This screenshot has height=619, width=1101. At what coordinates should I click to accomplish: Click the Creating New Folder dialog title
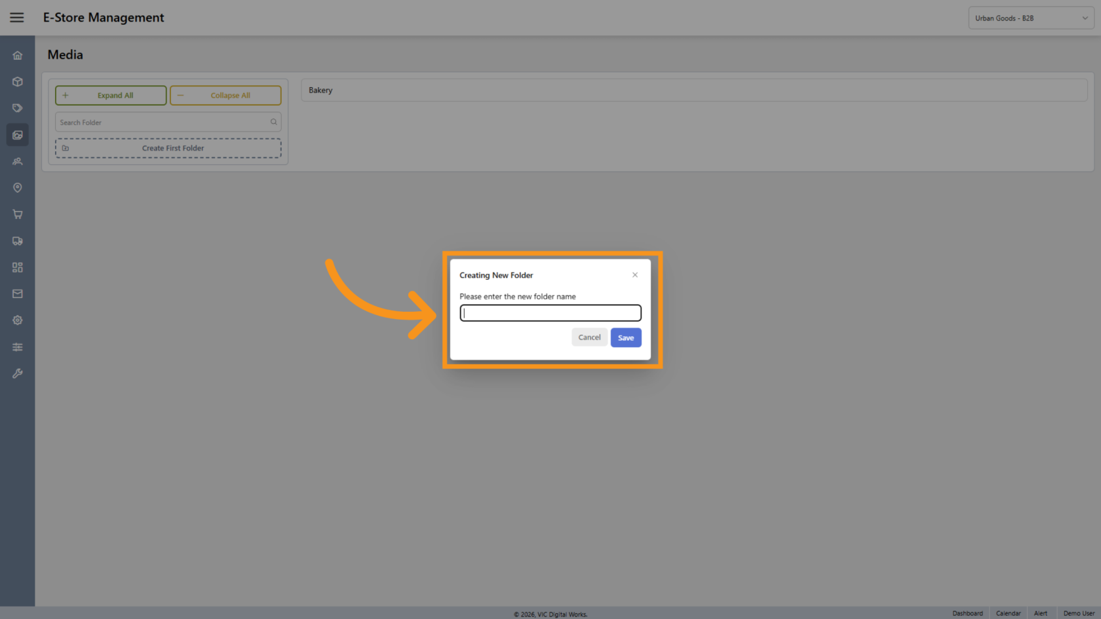click(496, 275)
